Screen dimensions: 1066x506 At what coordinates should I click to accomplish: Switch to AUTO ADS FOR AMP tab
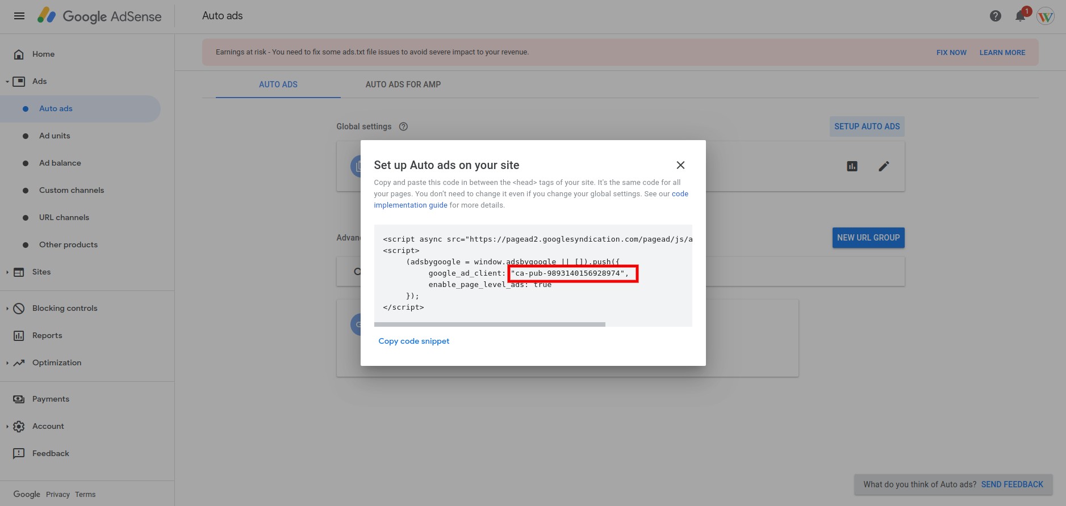click(x=403, y=85)
